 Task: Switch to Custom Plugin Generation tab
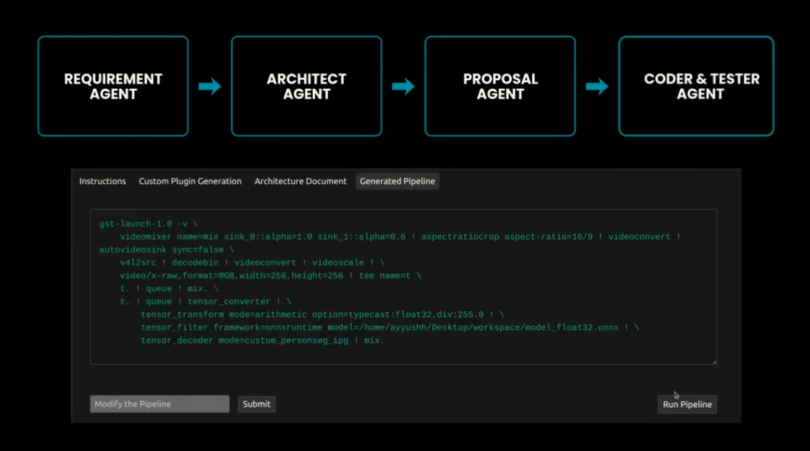coord(190,181)
